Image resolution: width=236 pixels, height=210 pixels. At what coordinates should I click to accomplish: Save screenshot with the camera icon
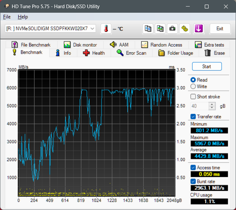click(x=172, y=29)
